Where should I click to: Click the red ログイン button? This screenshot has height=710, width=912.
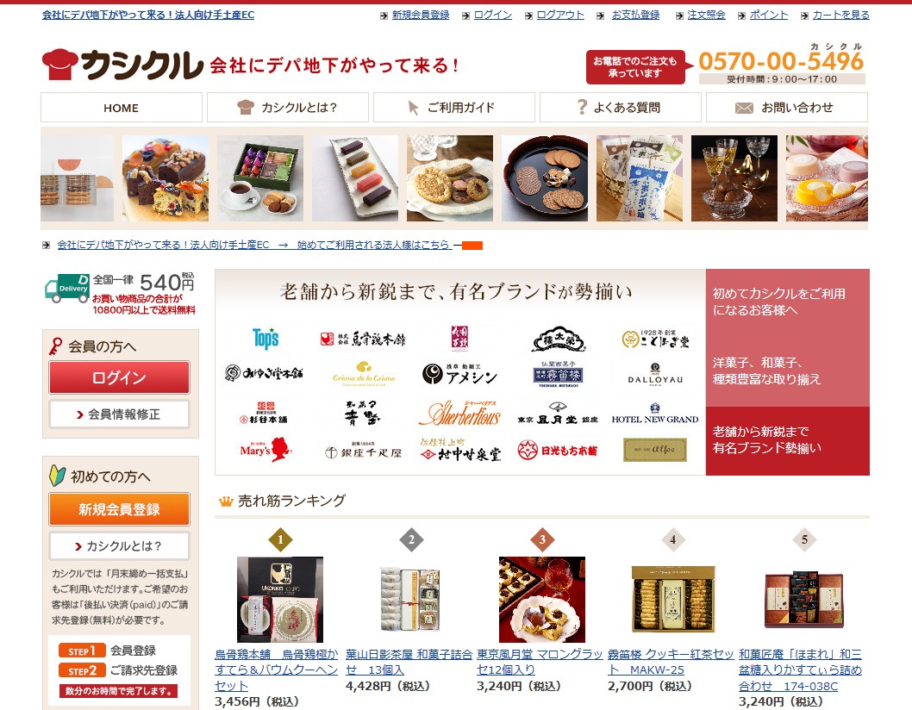pyautogui.click(x=119, y=377)
